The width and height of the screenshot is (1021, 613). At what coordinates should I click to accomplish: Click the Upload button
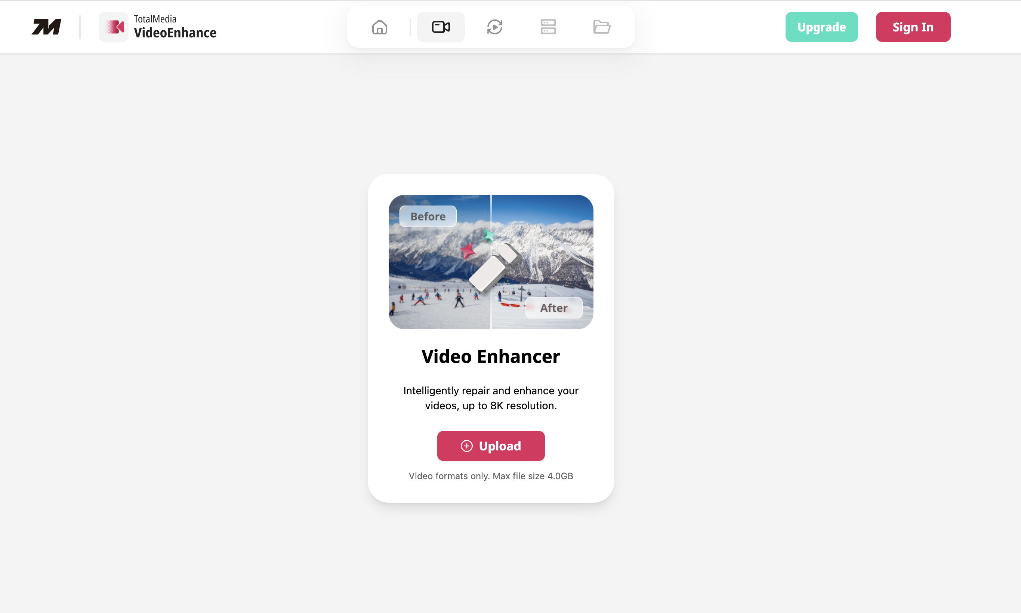pos(491,446)
